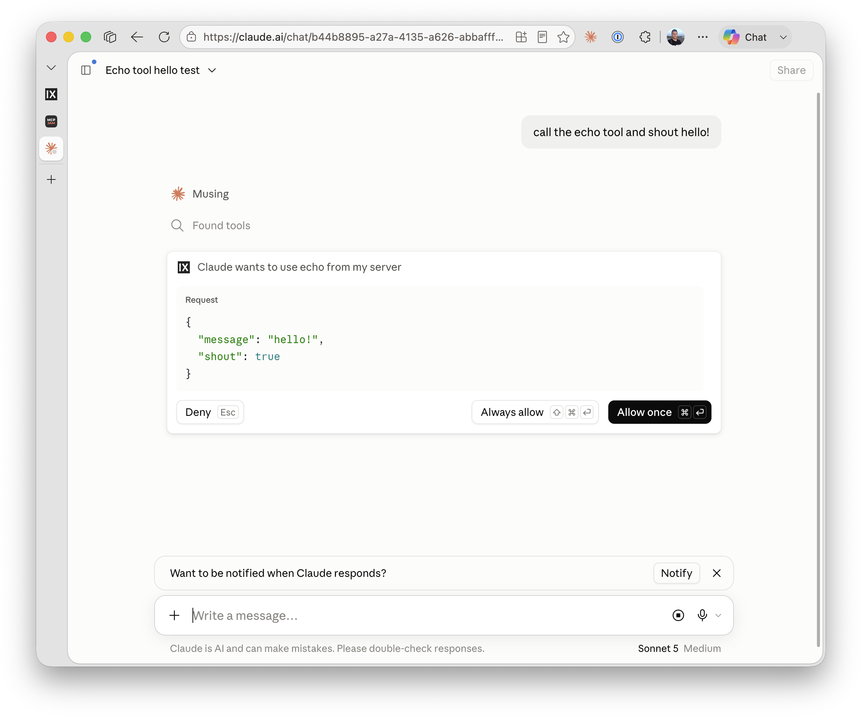Click 'Want to be notified when Claude responds?' text
Screen dimensions: 861x716
point(278,573)
